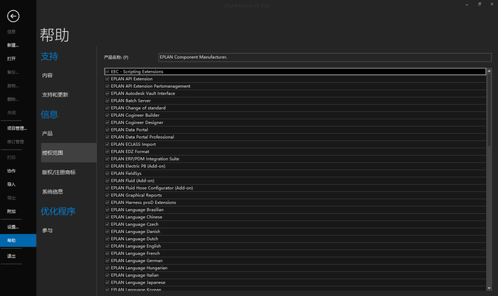Viewport: 498px width, 296px height.
Task: Select EPLAN Language Brazilian row
Action: coord(295,210)
